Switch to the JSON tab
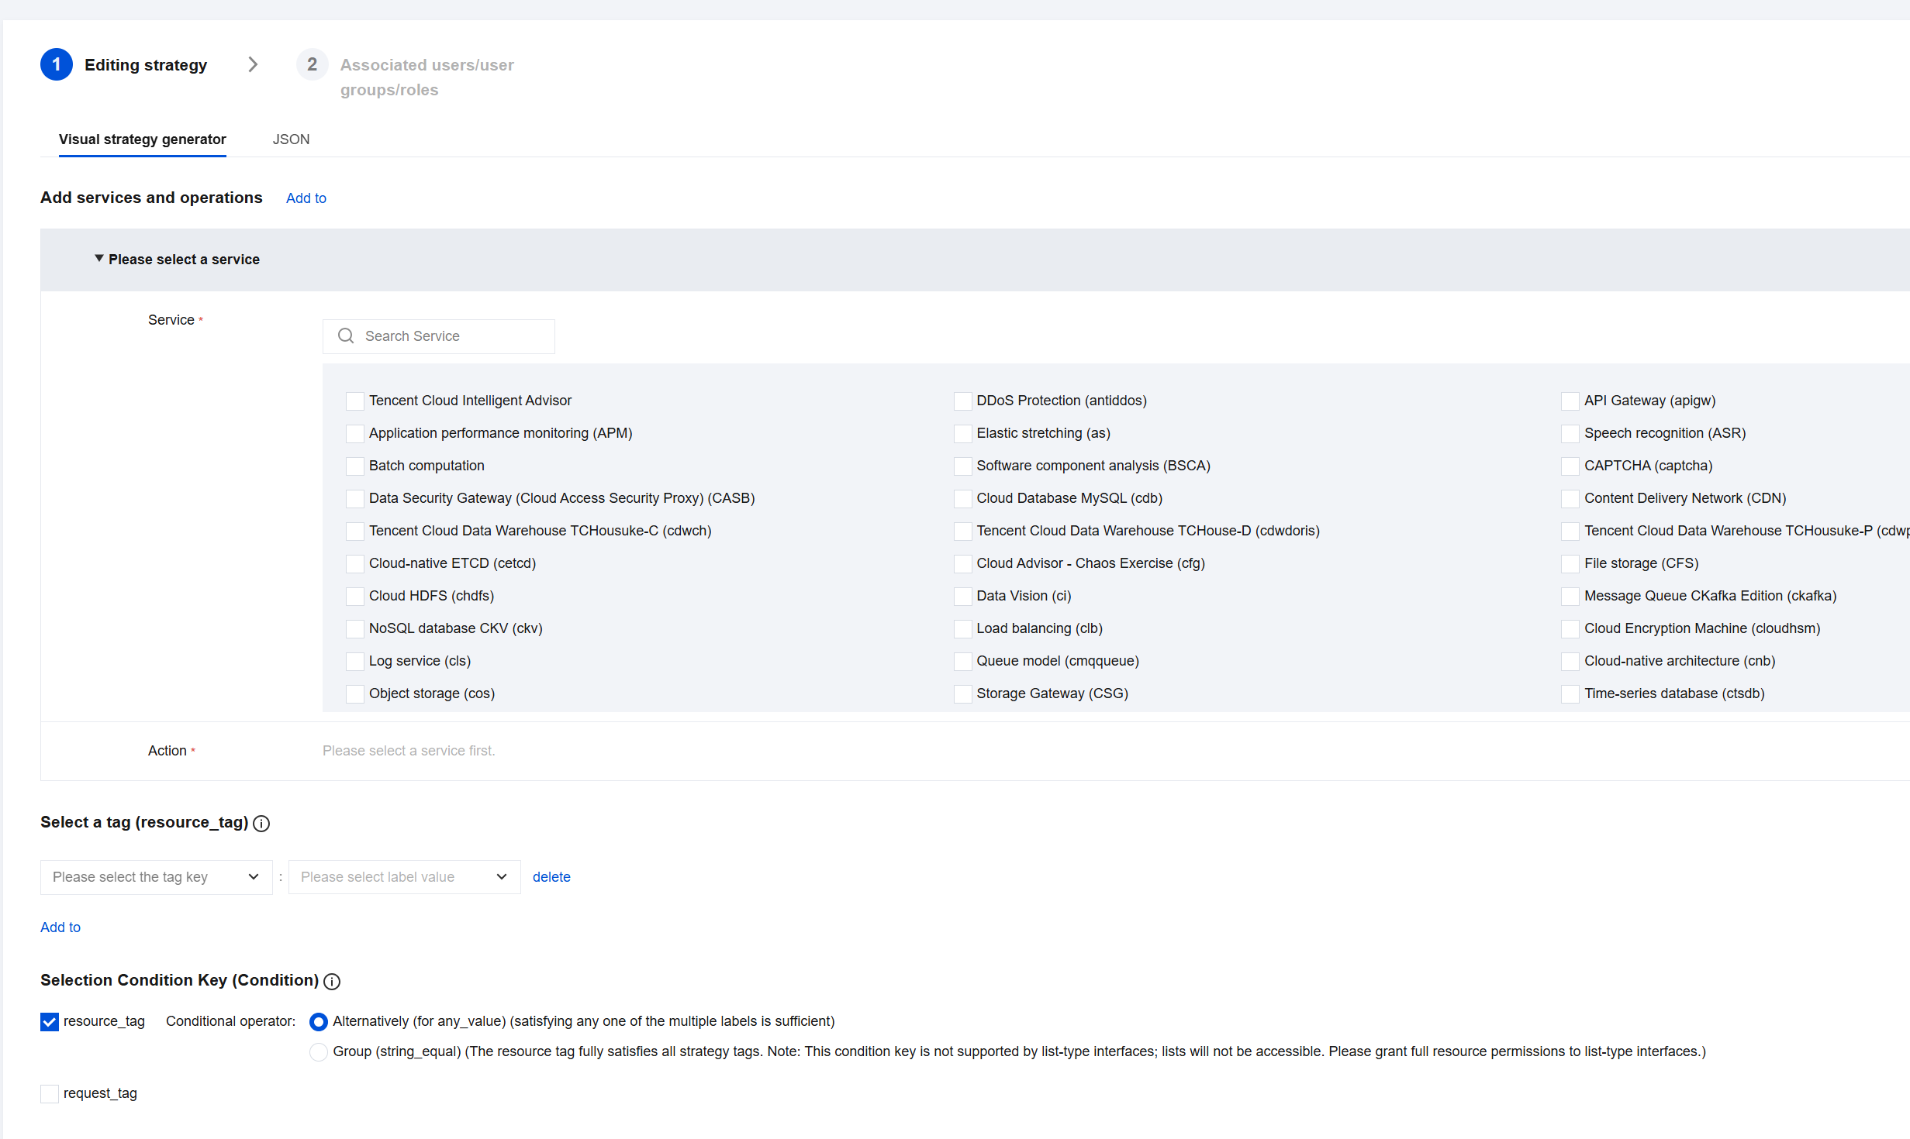 coord(291,139)
